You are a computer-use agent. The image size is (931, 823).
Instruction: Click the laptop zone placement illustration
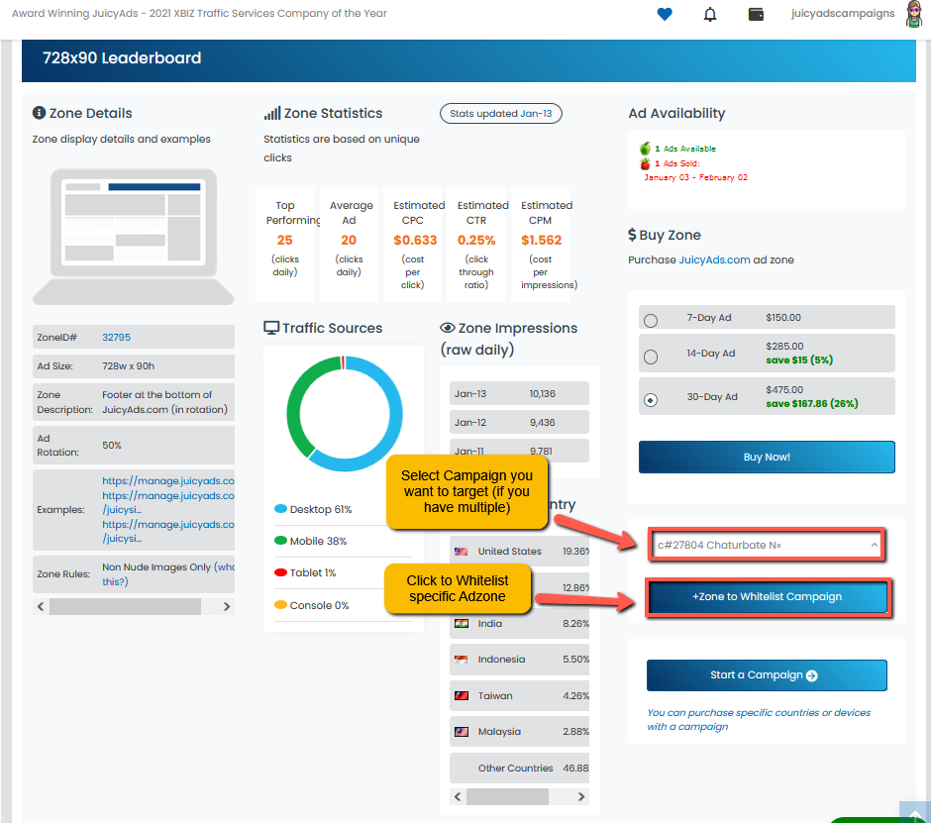tap(134, 237)
